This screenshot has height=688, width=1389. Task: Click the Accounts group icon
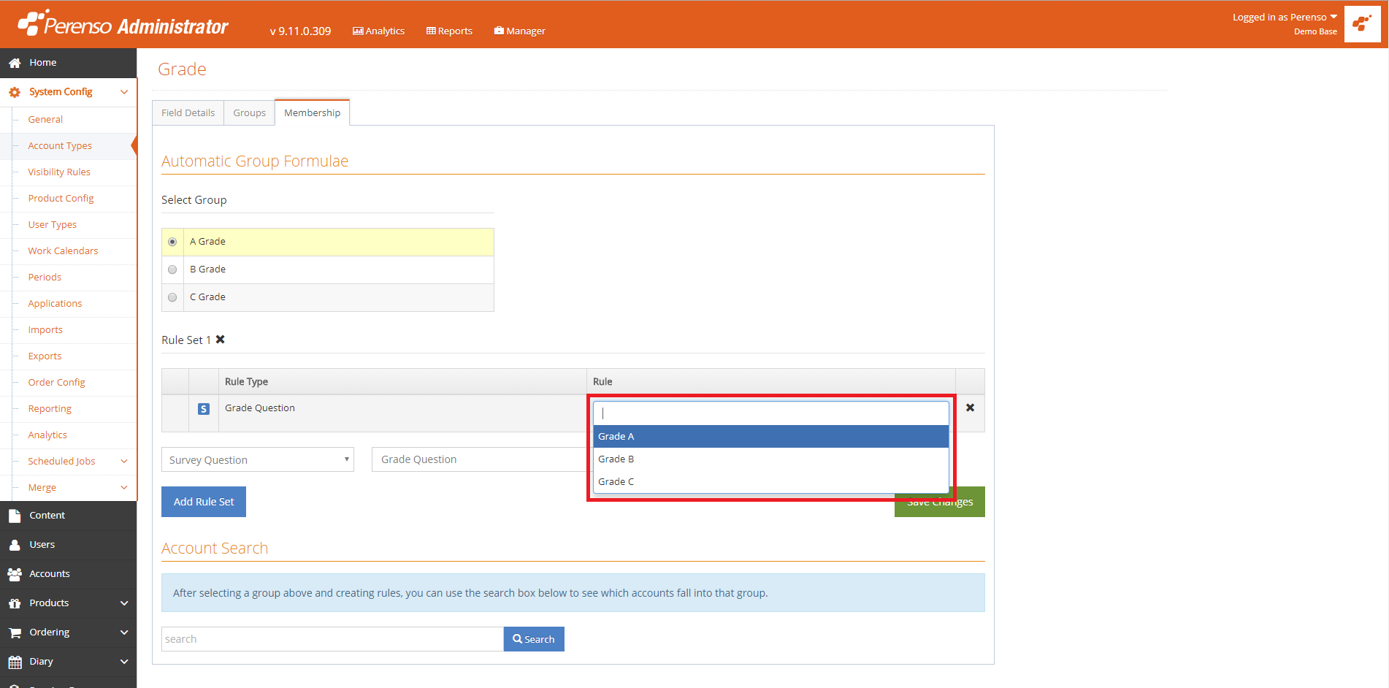click(15, 574)
